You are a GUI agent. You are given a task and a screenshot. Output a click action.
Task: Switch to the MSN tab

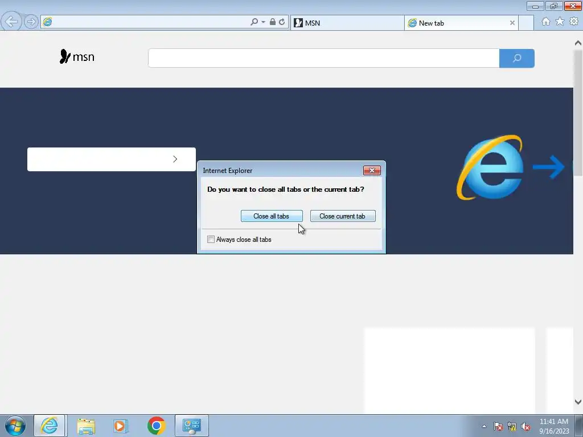coord(347,23)
